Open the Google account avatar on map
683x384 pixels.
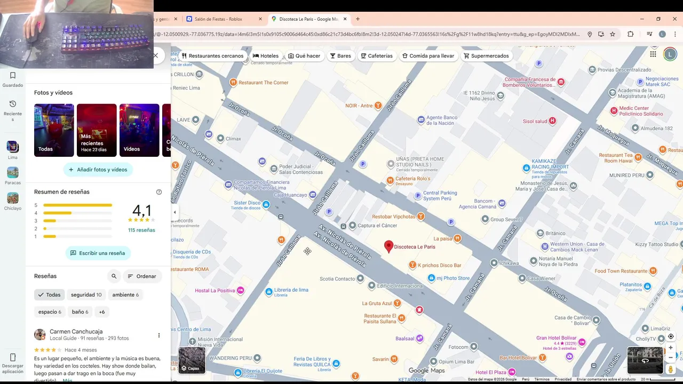(670, 54)
